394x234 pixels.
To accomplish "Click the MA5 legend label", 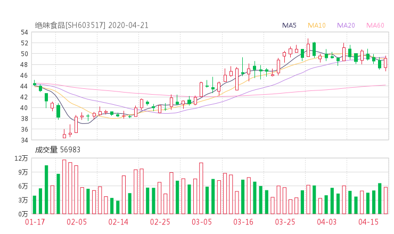I will pos(289,26).
